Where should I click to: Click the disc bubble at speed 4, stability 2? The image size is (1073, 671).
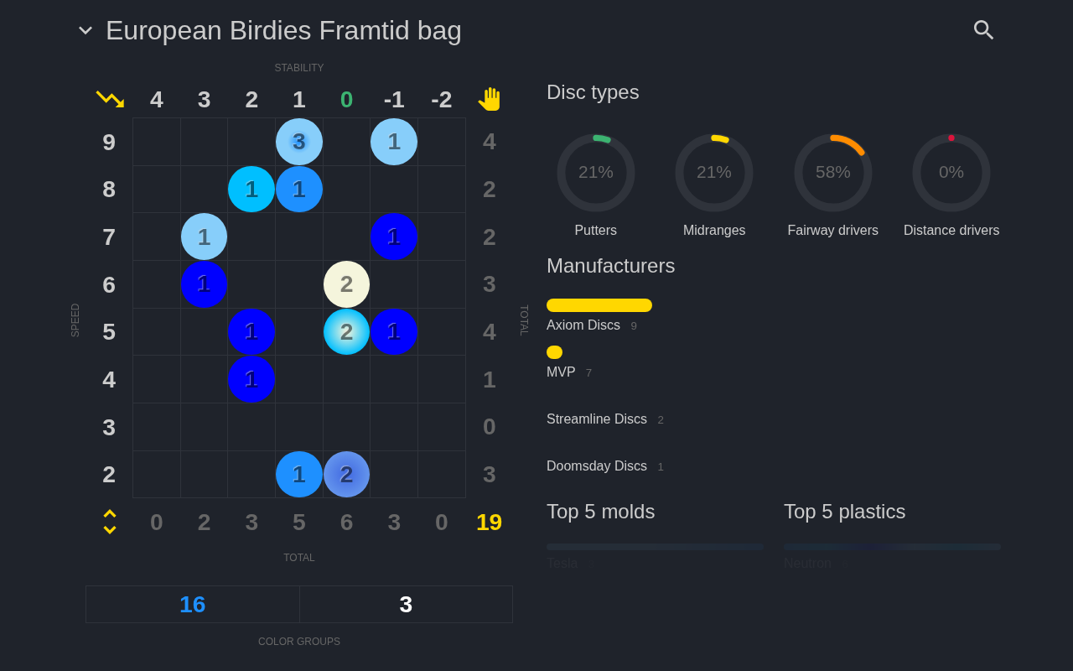point(251,379)
